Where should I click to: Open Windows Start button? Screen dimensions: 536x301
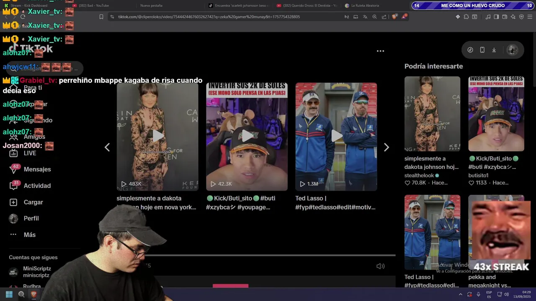point(9,294)
